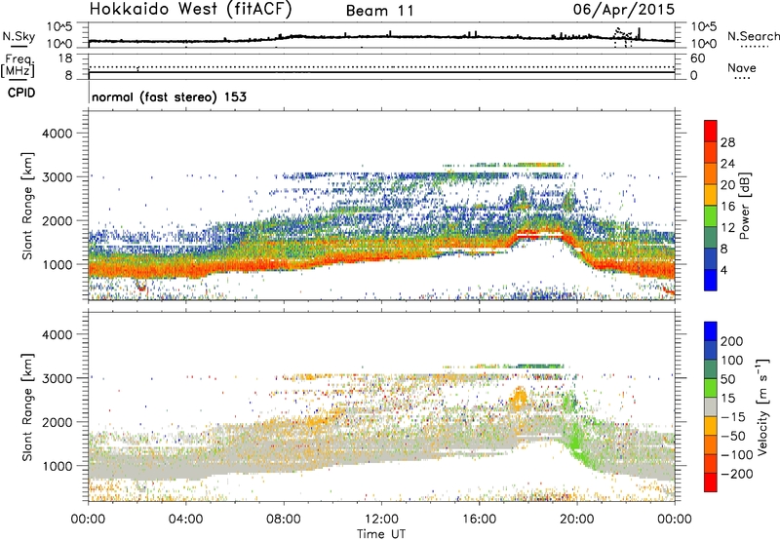
Task: Click the dotted line sample under Nave
Action: click(x=742, y=78)
